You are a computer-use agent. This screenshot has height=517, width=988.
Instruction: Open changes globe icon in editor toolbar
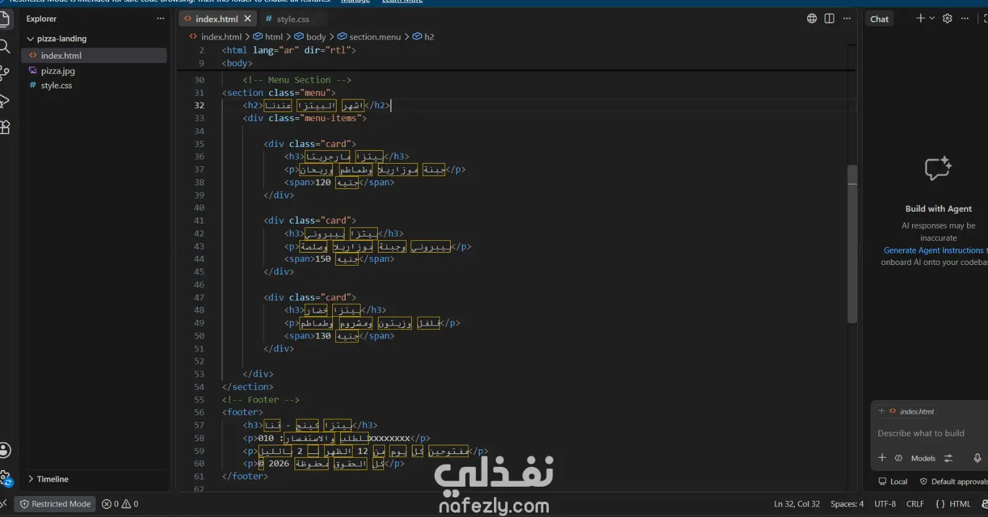812,19
